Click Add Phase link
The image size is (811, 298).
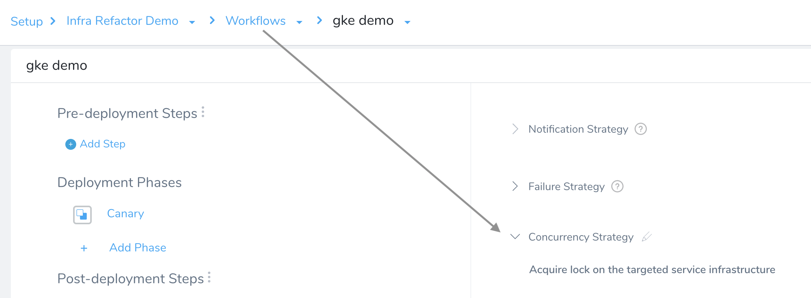click(138, 248)
